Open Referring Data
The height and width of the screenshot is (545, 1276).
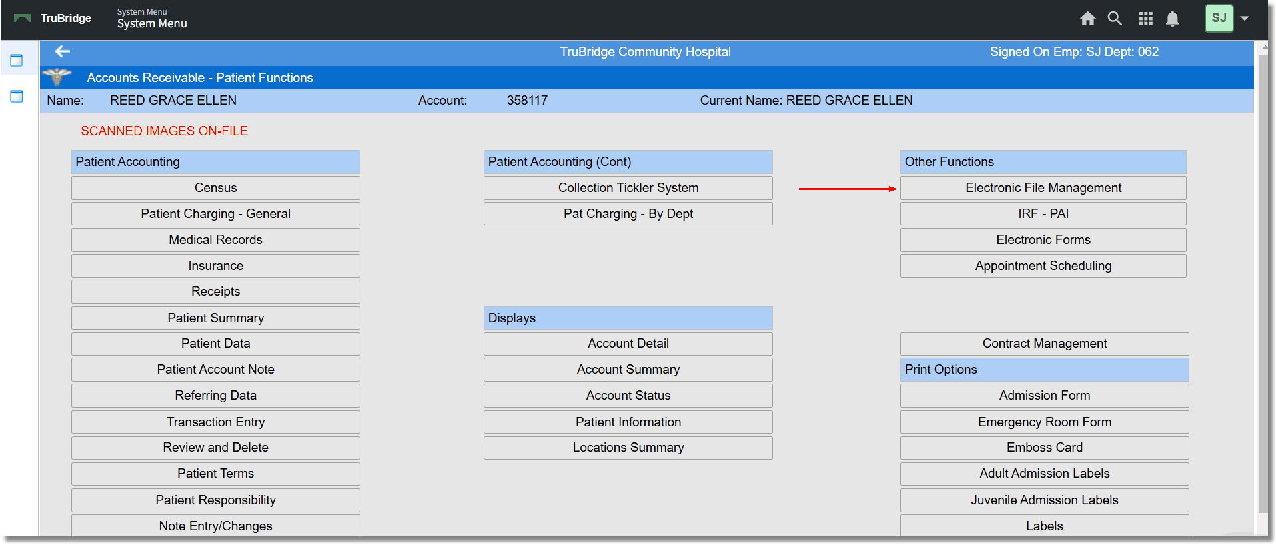[x=216, y=396]
